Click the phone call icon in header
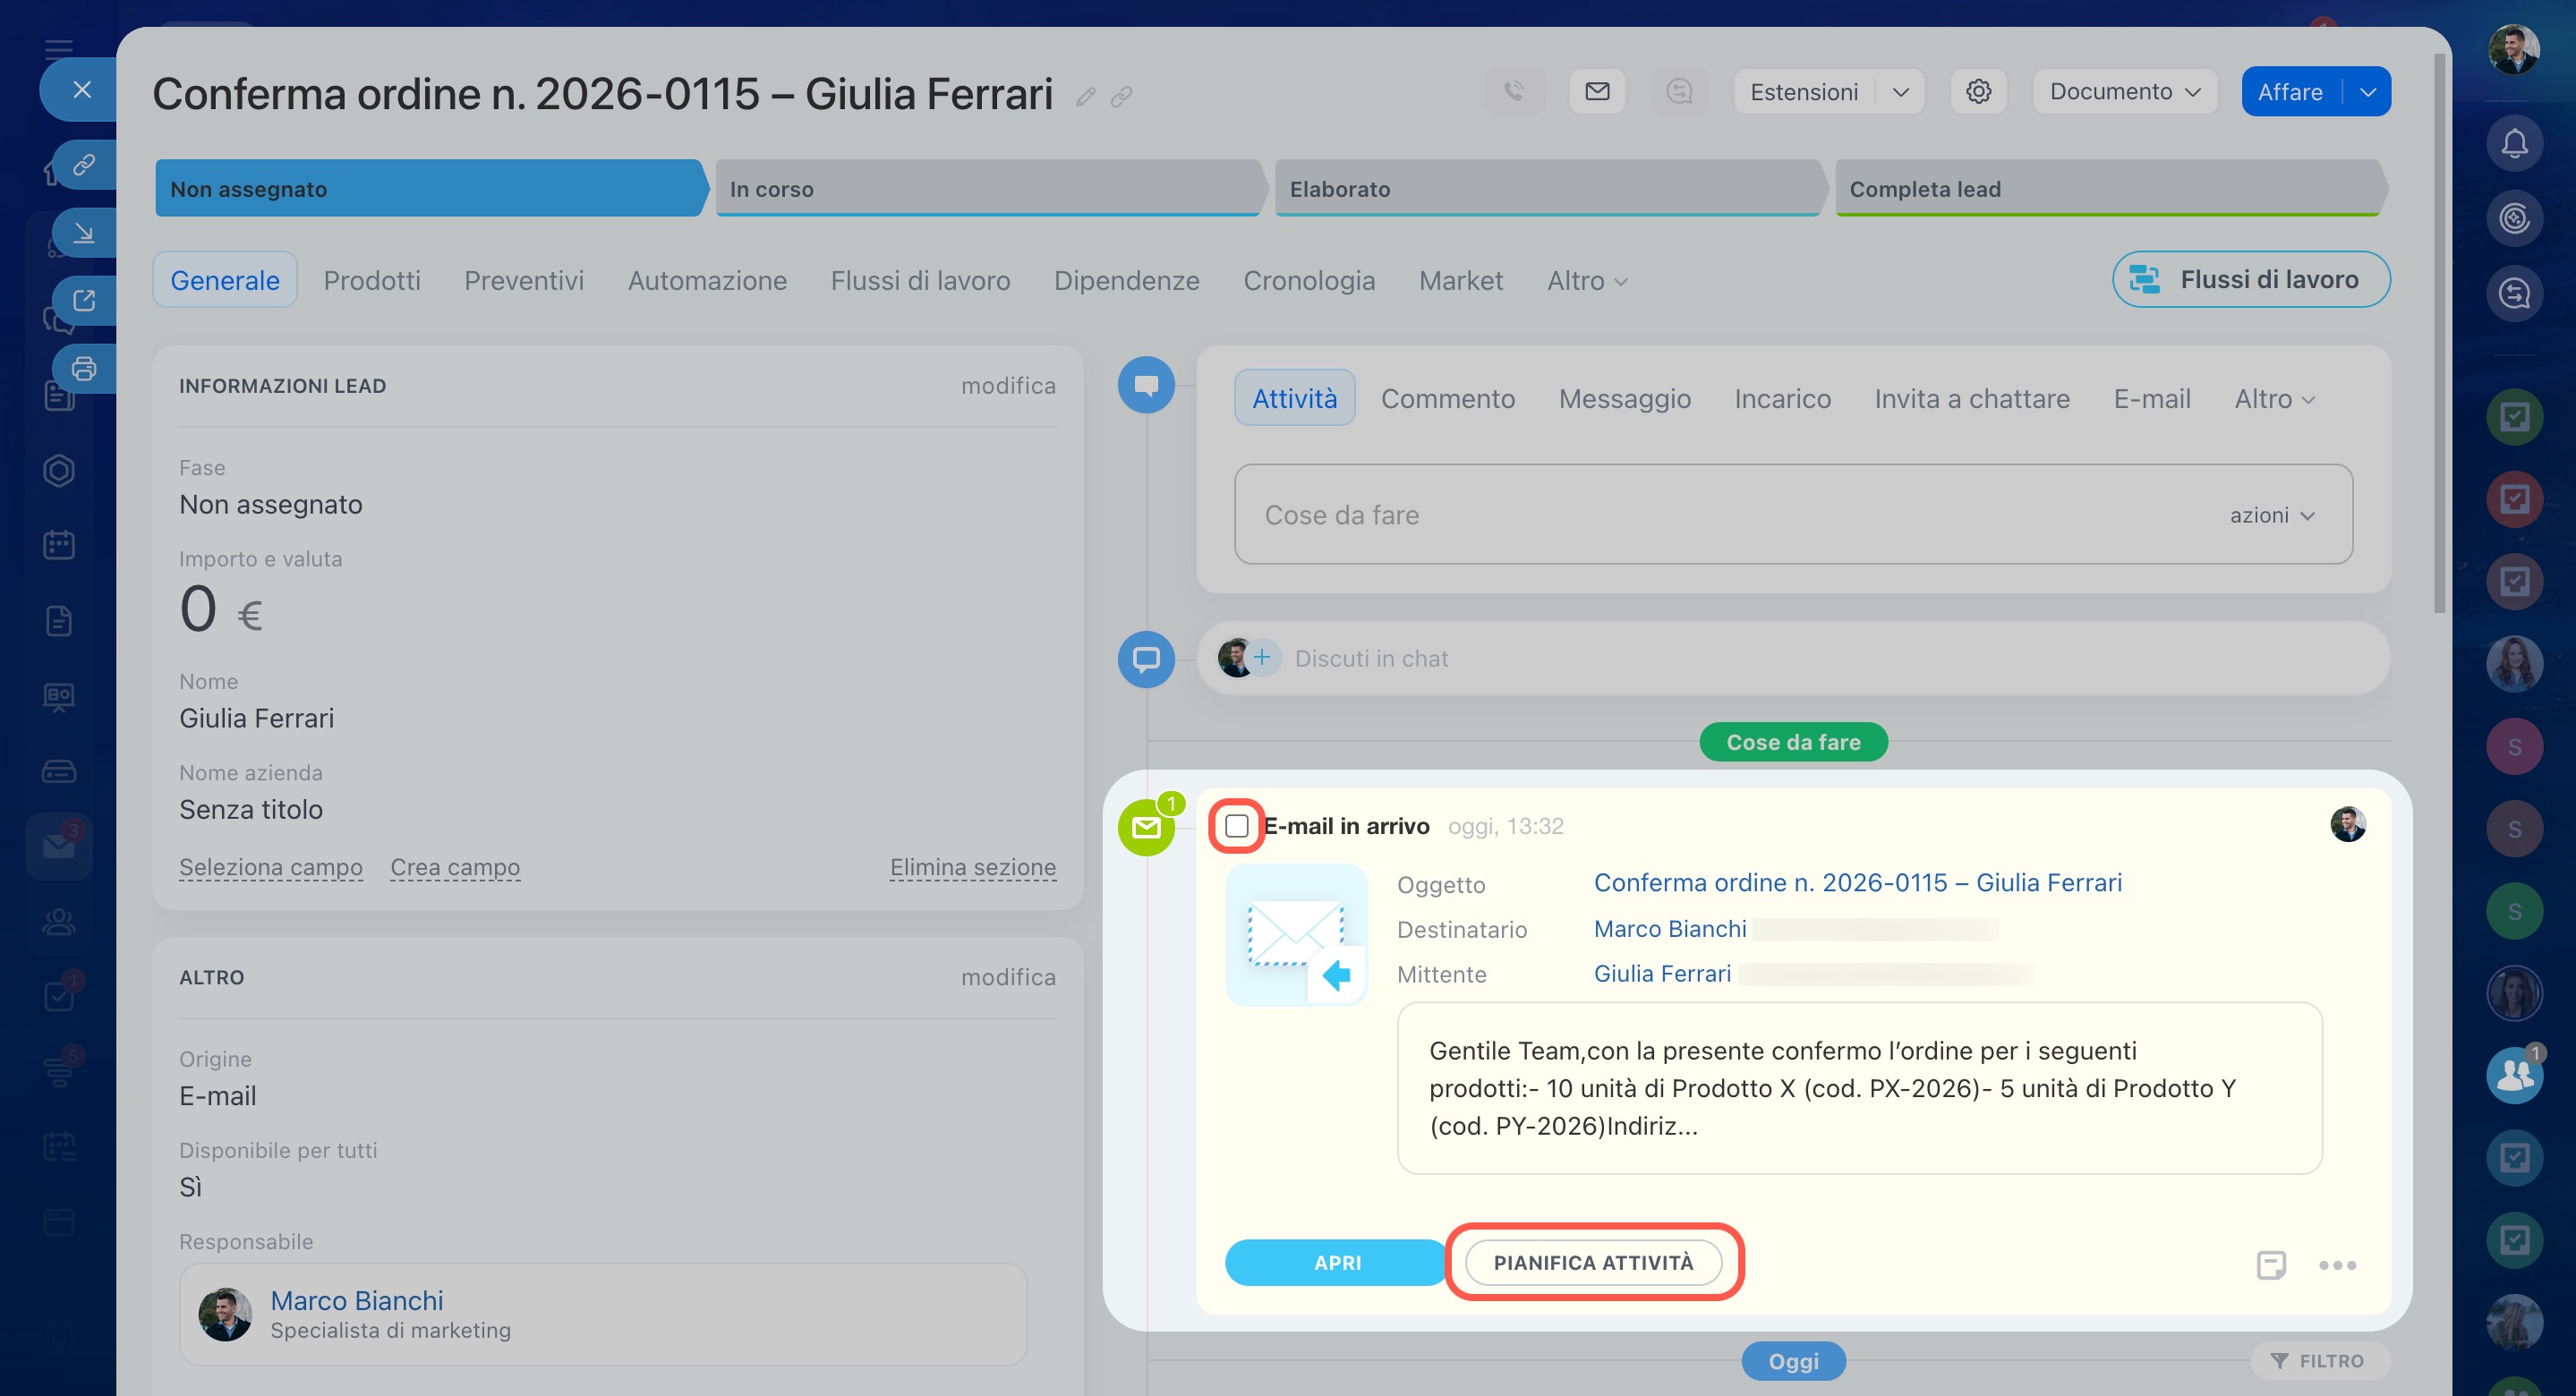 1514,92
